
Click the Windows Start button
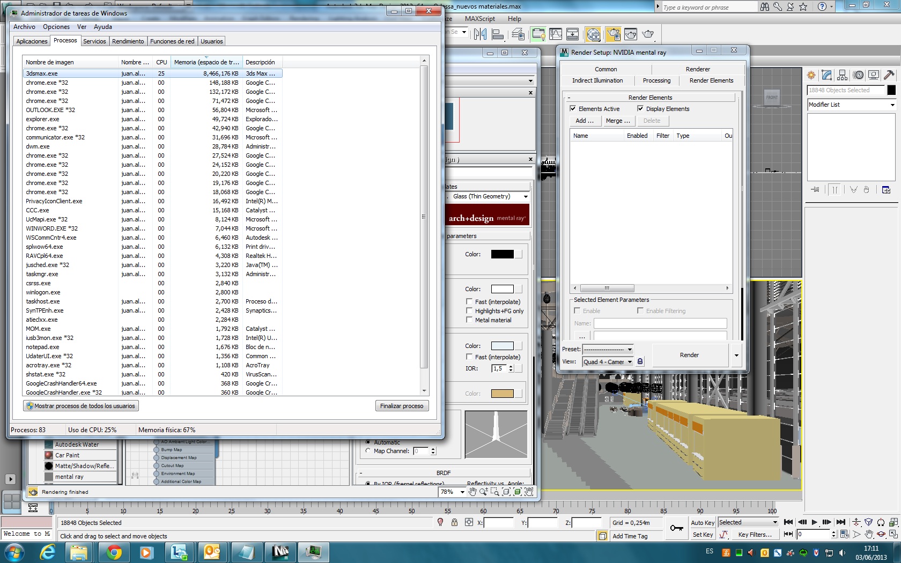tap(13, 552)
